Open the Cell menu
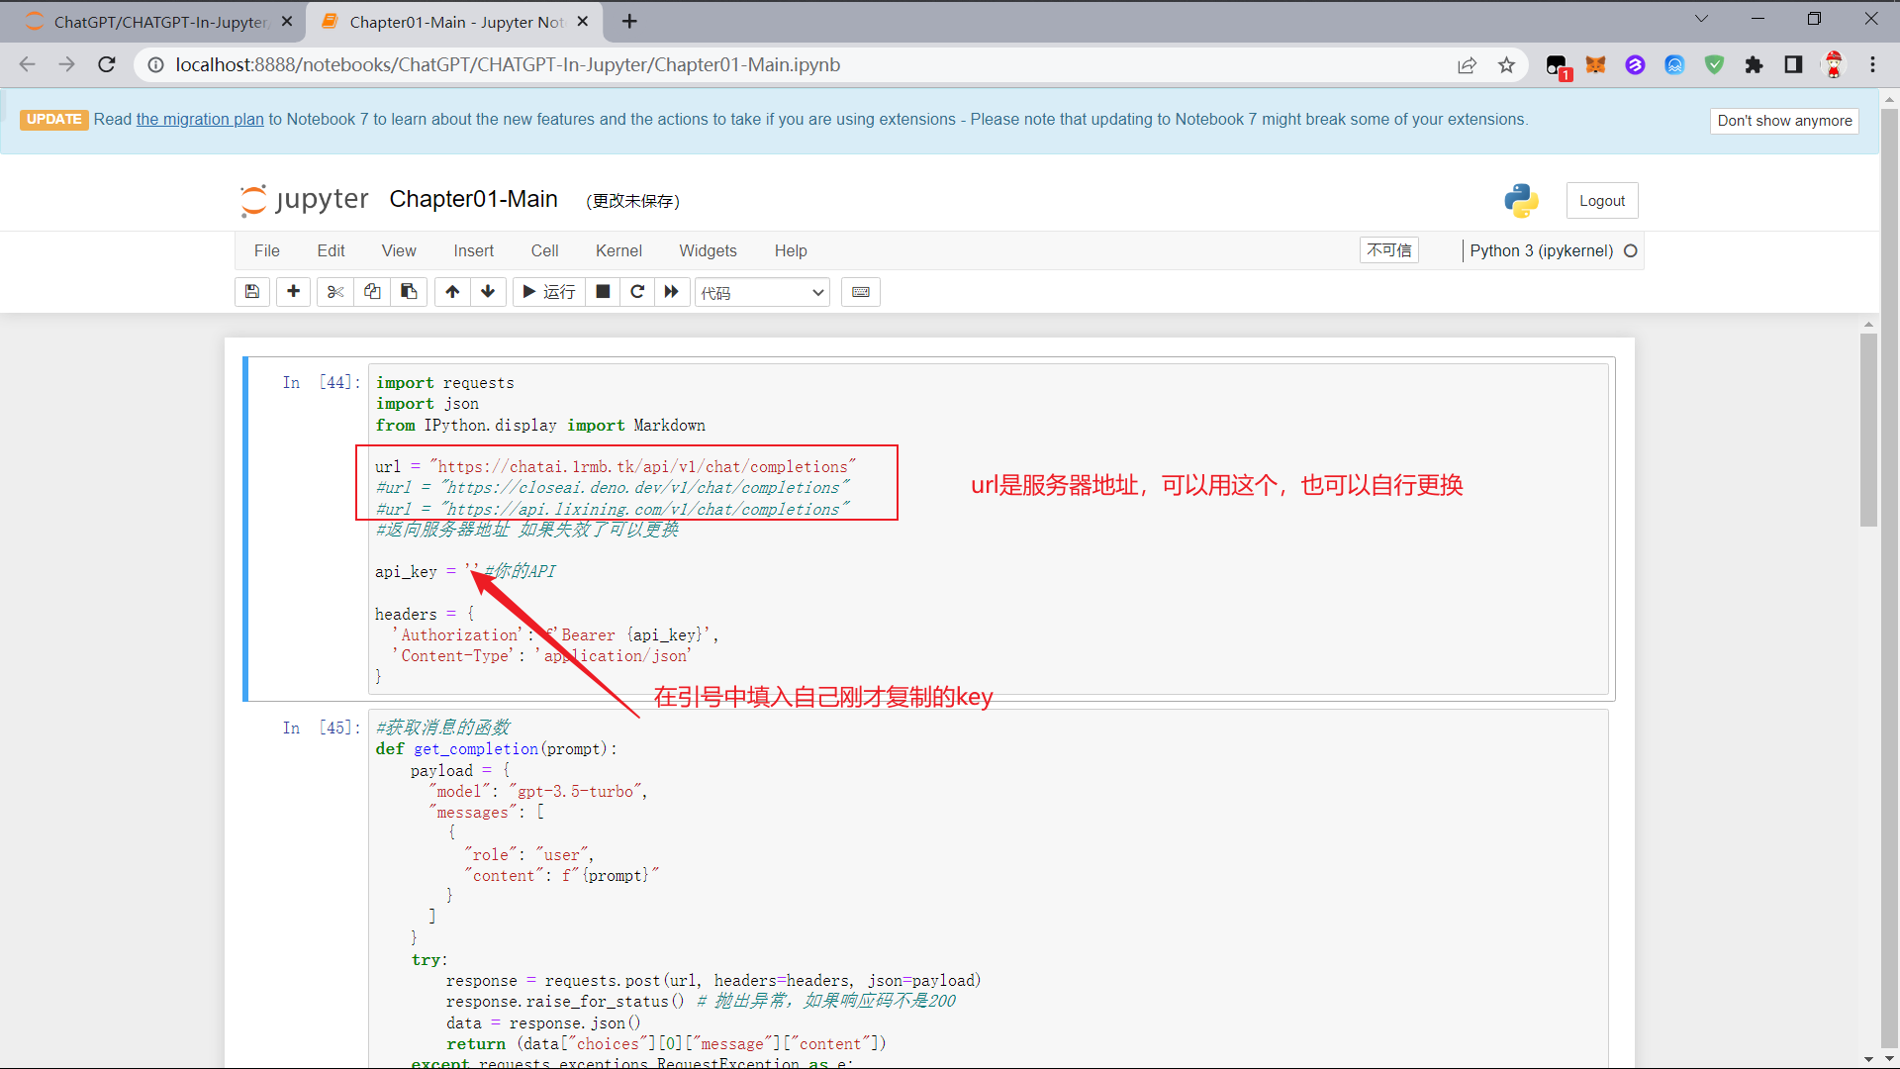1900x1069 pixels. pos(544,251)
